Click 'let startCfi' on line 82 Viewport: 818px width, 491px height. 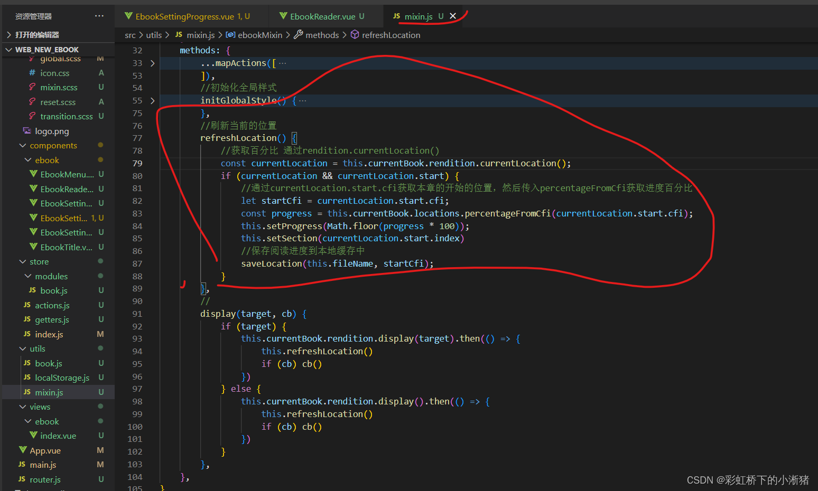(x=271, y=201)
